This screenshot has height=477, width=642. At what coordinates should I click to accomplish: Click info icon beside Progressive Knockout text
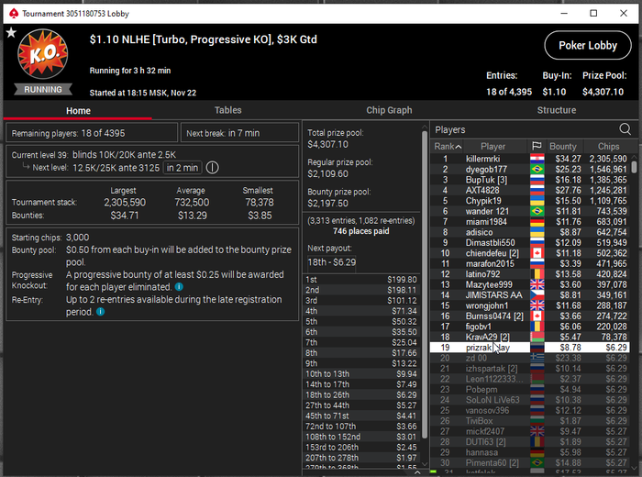[x=179, y=287]
